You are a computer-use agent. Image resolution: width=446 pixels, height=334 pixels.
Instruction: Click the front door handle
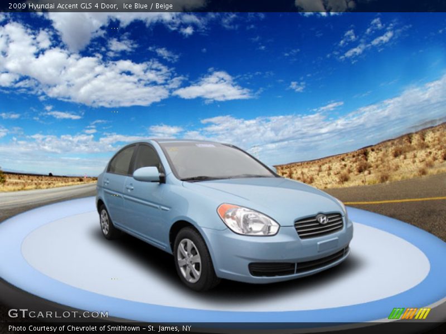tap(129, 188)
